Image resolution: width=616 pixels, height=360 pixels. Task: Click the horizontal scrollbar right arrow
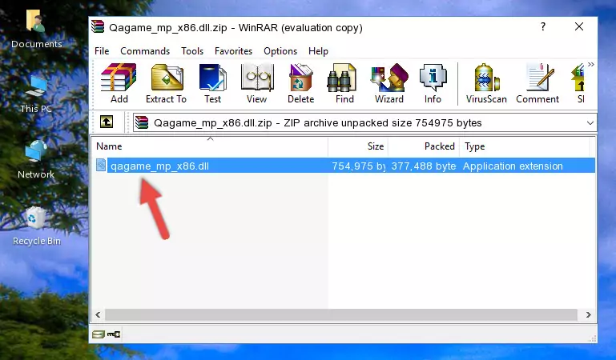point(588,314)
